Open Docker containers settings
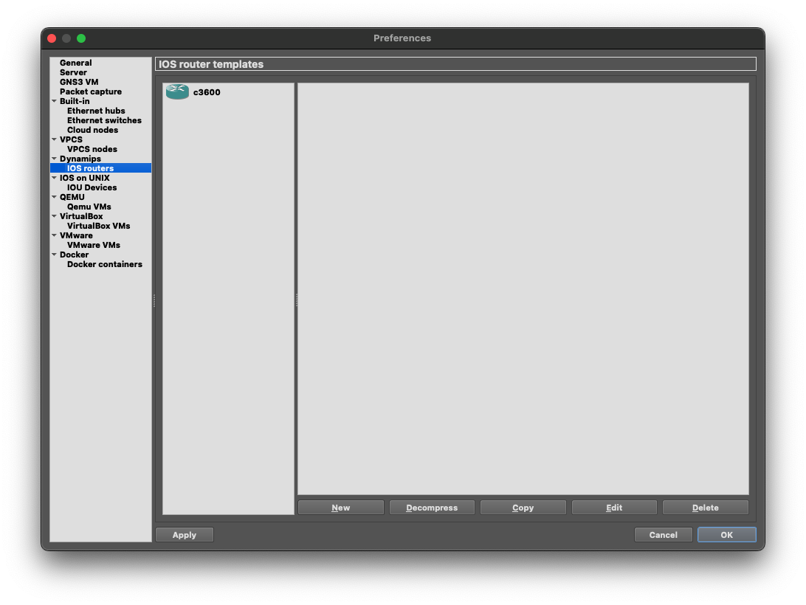The height and width of the screenshot is (605, 806). coord(104,264)
